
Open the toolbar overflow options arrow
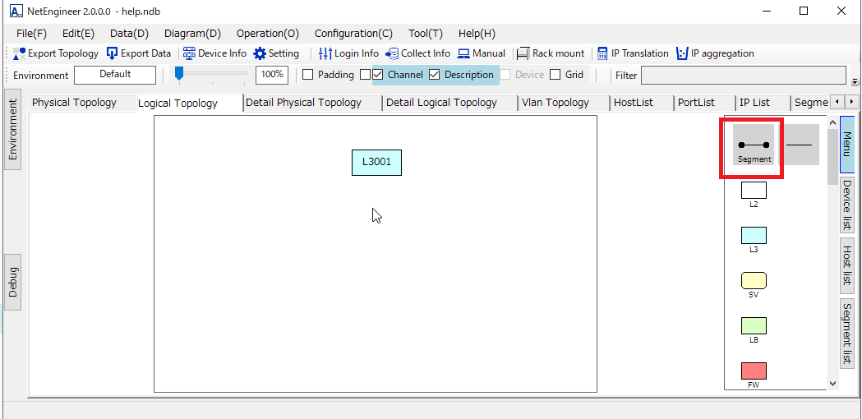pos(855,81)
